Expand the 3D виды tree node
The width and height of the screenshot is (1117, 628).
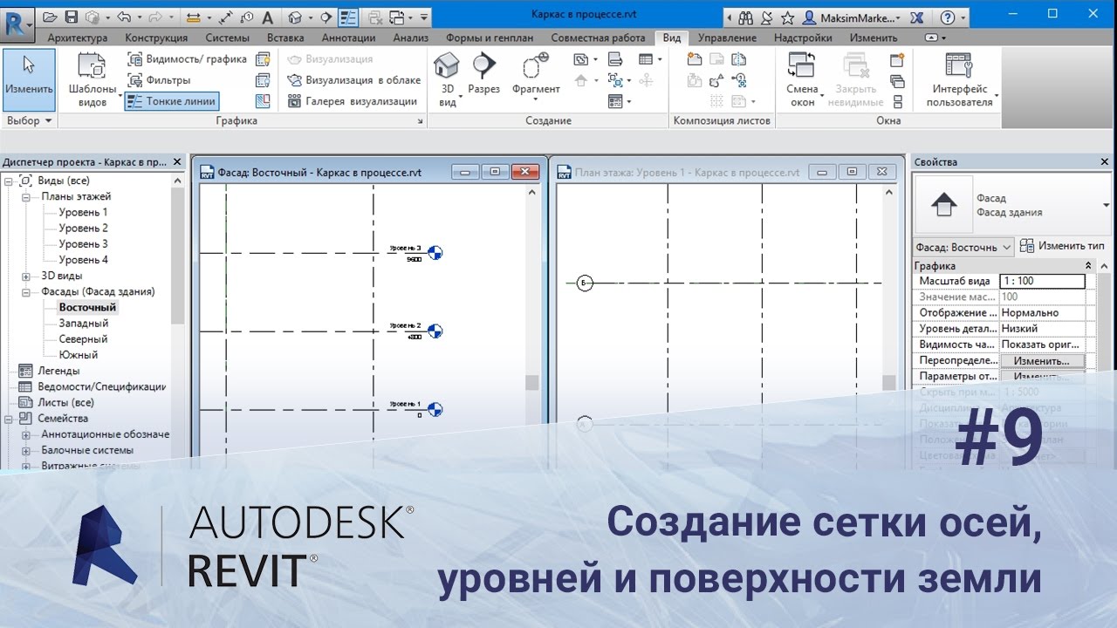(x=25, y=276)
